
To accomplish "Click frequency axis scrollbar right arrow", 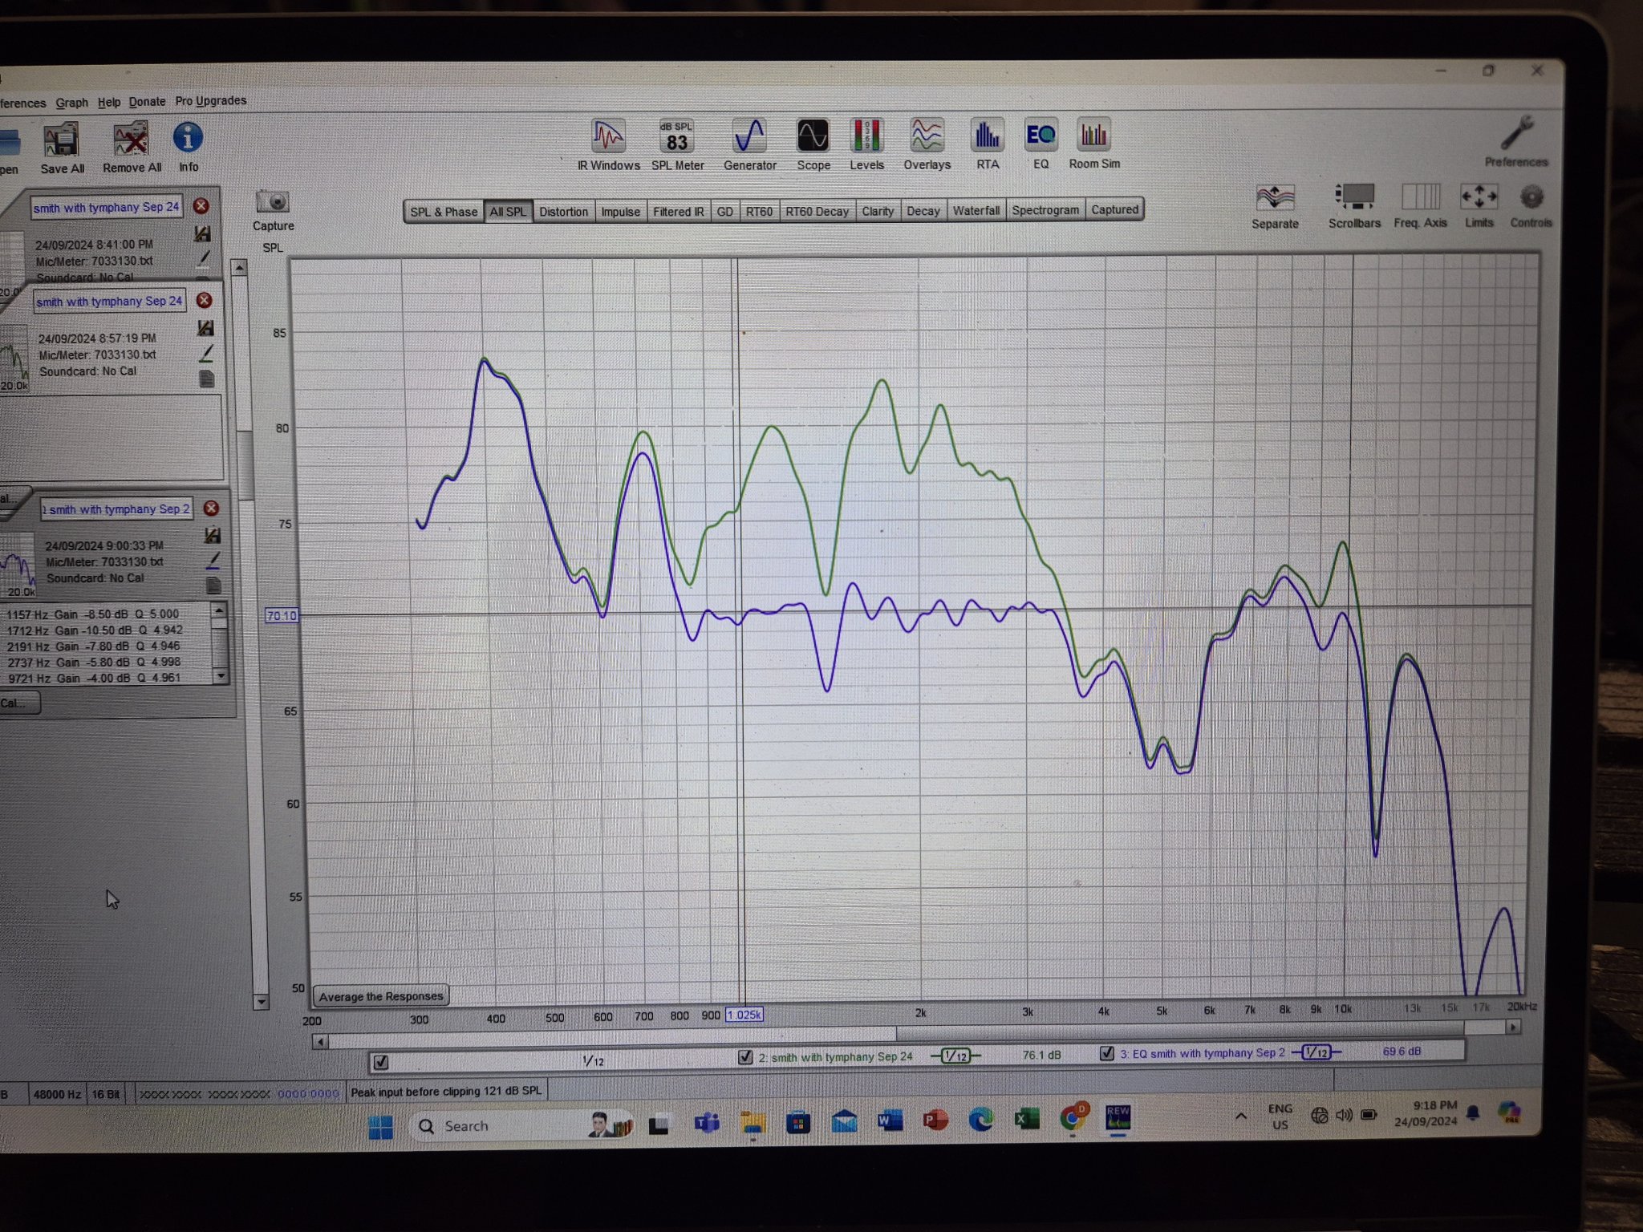I will [x=1513, y=1027].
